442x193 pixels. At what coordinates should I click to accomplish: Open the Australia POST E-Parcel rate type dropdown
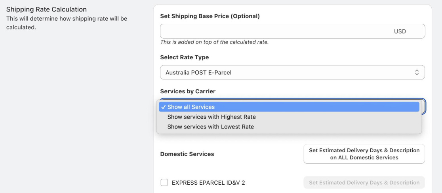(x=292, y=72)
